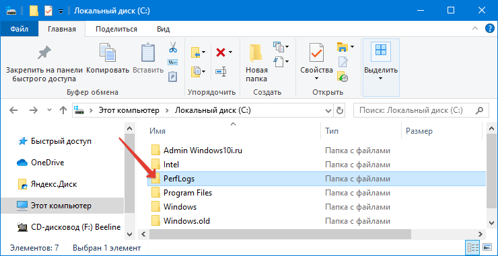Click the red X Delete icon
Image resolution: width=498 pixels, height=256 pixels.
click(221, 52)
